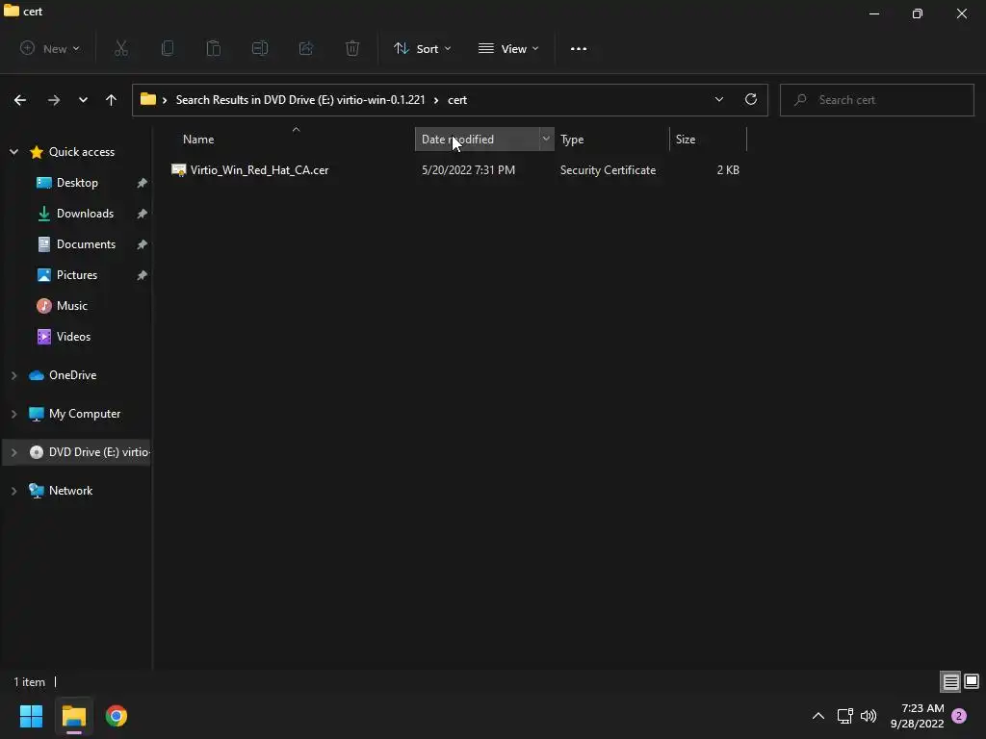
Task: Open Music in Quick access
Action: (71, 306)
